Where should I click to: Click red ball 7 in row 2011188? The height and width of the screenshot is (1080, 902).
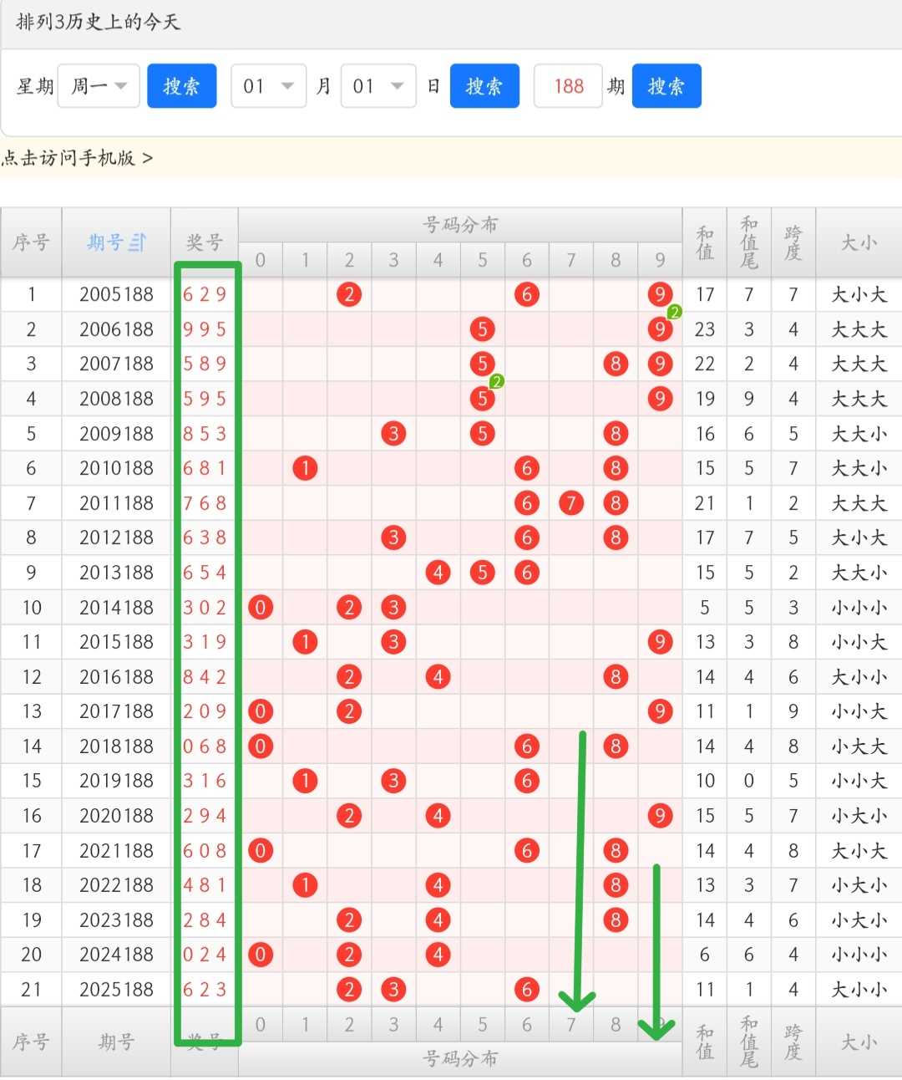point(571,503)
